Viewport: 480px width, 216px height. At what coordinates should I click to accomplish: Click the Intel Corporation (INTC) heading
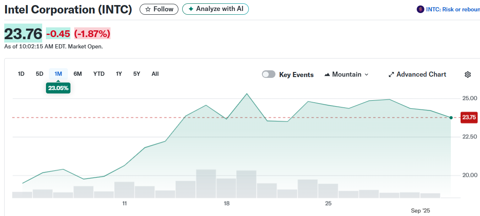68,9
